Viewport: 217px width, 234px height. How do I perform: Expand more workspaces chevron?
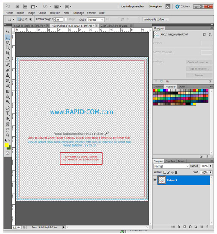pyautogui.click(x=168, y=6)
